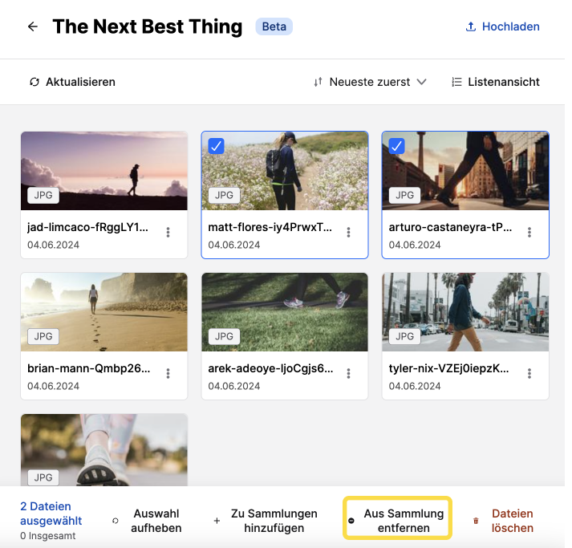This screenshot has height=548, width=572.
Task: Click the sort arrows icon beside Neueste zuerst
Action: (x=318, y=82)
